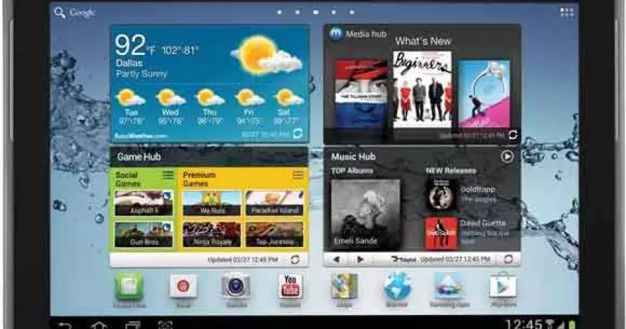Screen dimensions: 626x329
Task: Open the red and blue movie poster
Action: 361,93
